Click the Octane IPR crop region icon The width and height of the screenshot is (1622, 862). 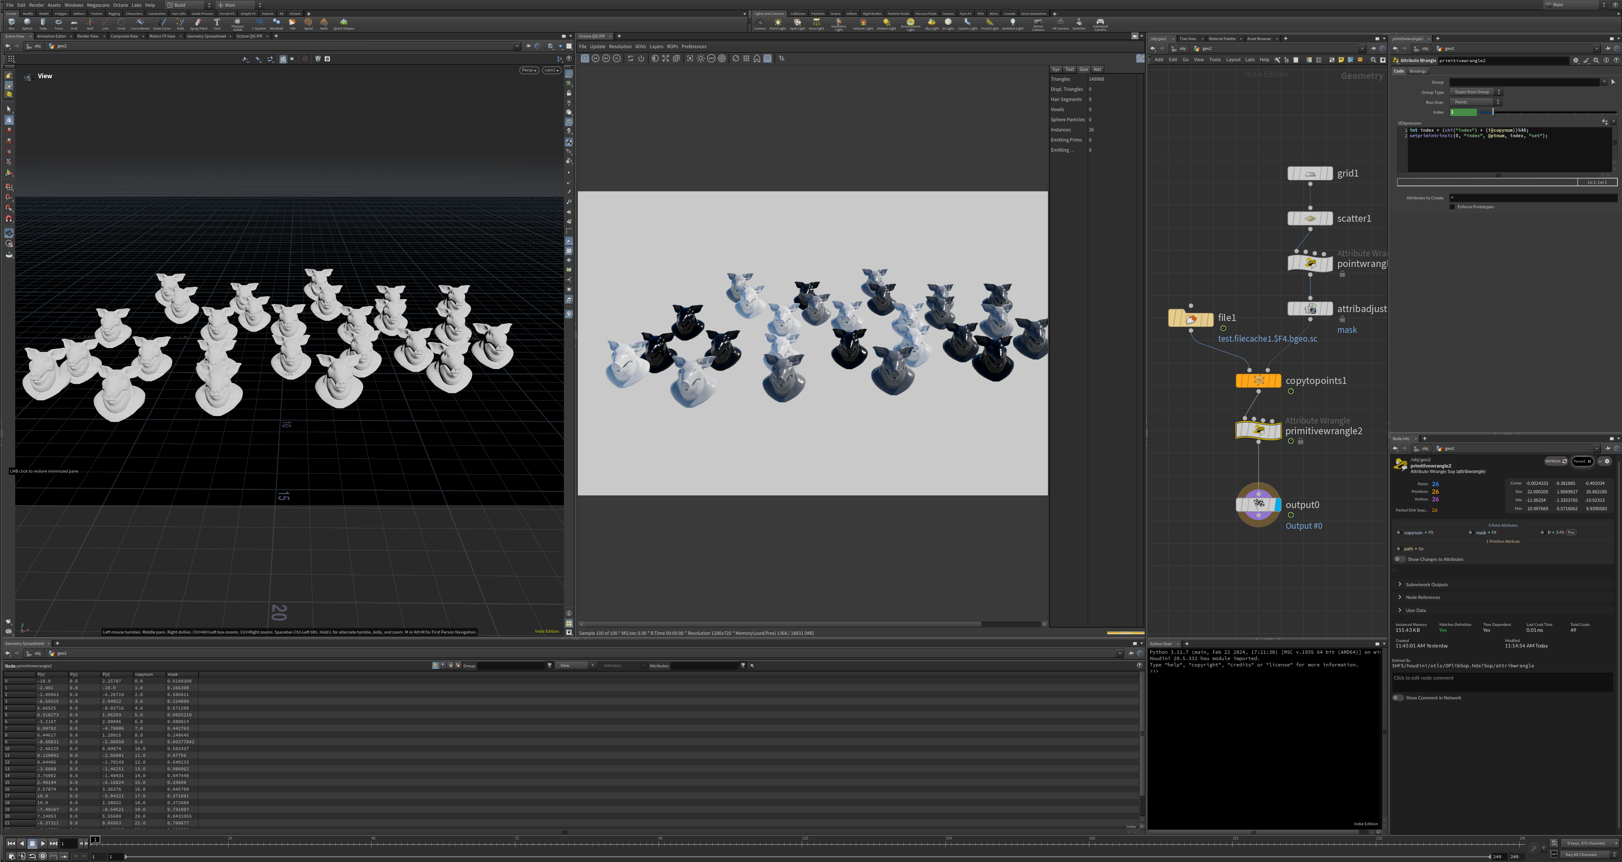(782, 59)
